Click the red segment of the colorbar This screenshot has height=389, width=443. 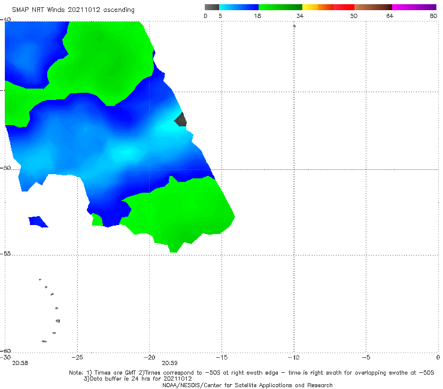[344, 7]
